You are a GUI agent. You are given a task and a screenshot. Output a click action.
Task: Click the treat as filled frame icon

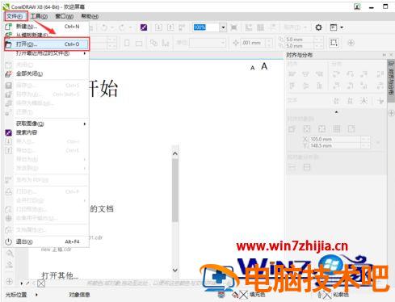coord(334,43)
